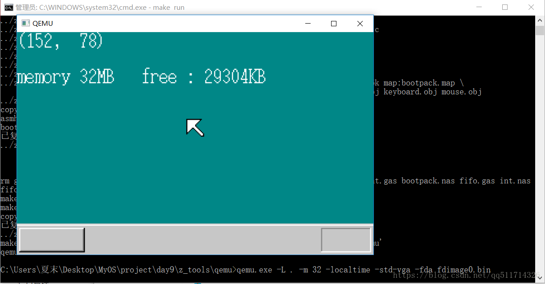The height and width of the screenshot is (284, 545).
Task: Click the "memory 32MB" text in QEMU
Action: (x=66, y=77)
